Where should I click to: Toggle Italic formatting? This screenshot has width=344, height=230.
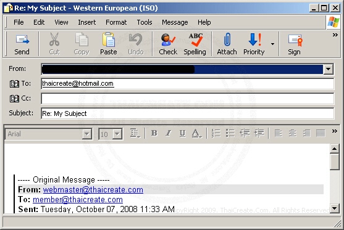(x=168, y=133)
